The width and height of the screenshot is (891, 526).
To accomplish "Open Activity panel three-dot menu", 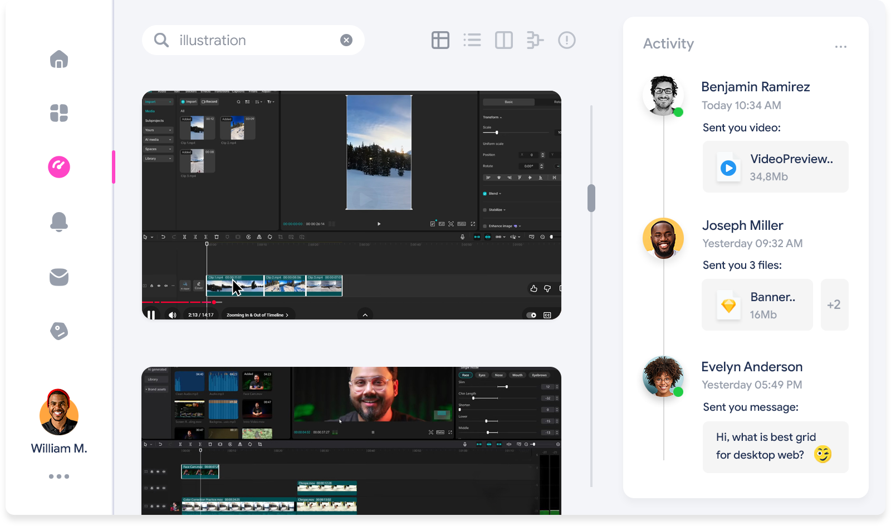I will coord(840,47).
